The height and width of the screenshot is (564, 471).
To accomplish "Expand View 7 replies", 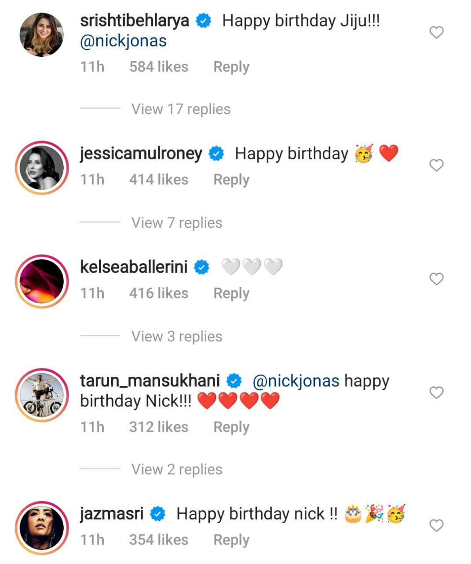I will point(177,223).
